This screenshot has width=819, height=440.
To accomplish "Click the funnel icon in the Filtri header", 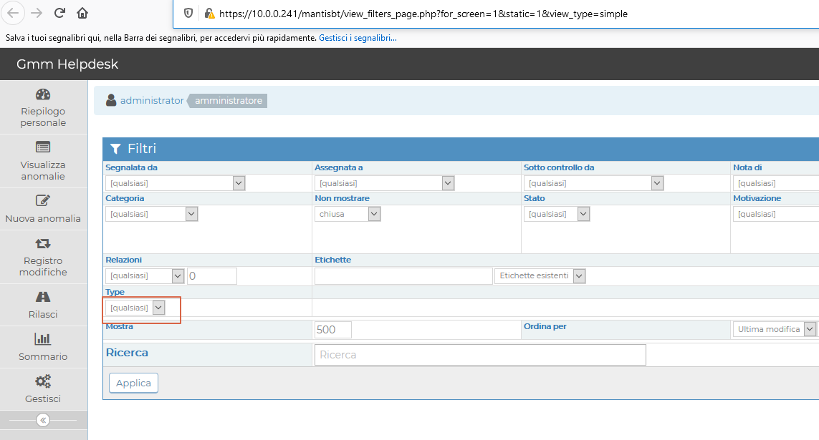I will coord(116,149).
